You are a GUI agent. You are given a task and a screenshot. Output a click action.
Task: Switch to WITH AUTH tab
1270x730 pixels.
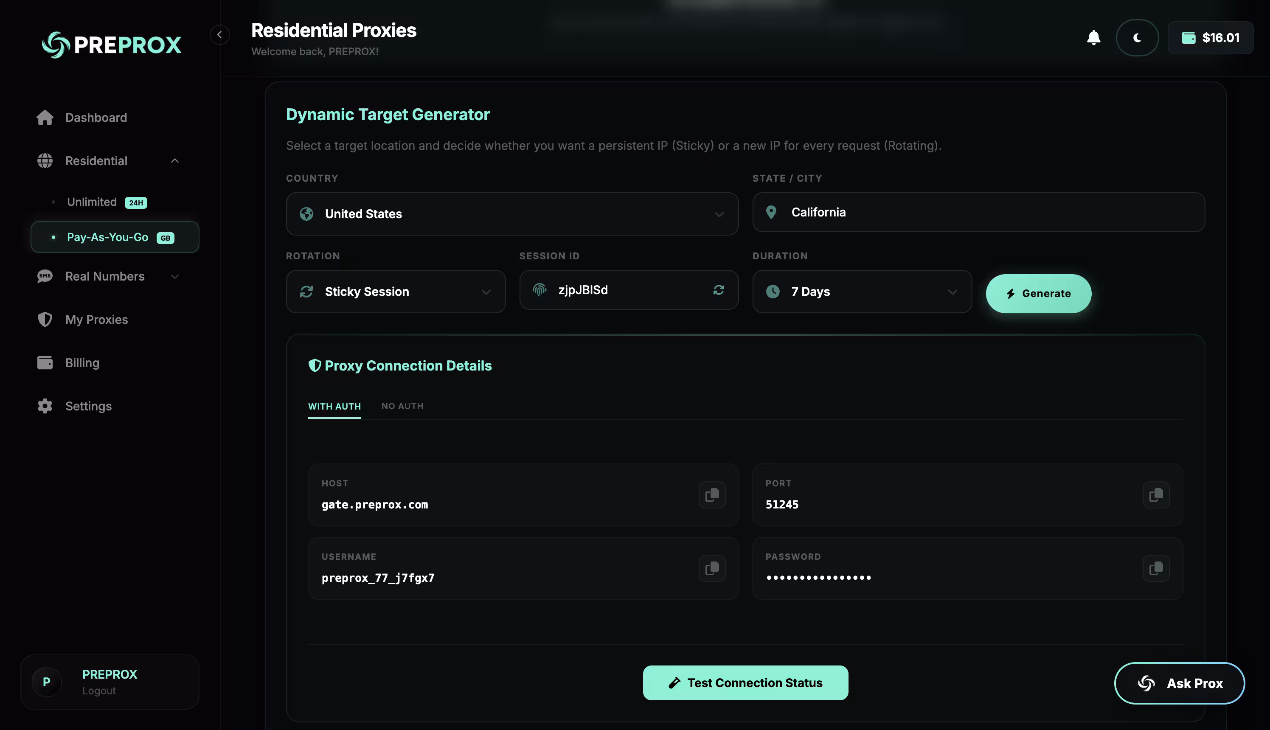(x=334, y=407)
